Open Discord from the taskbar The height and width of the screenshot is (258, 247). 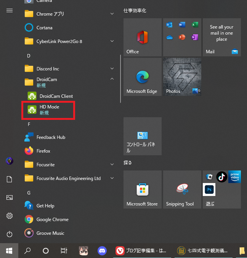point(102,251)
